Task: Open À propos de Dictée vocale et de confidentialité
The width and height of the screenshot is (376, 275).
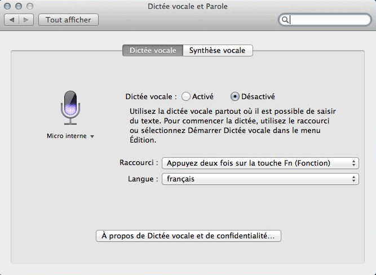Action: pos(188,236)
